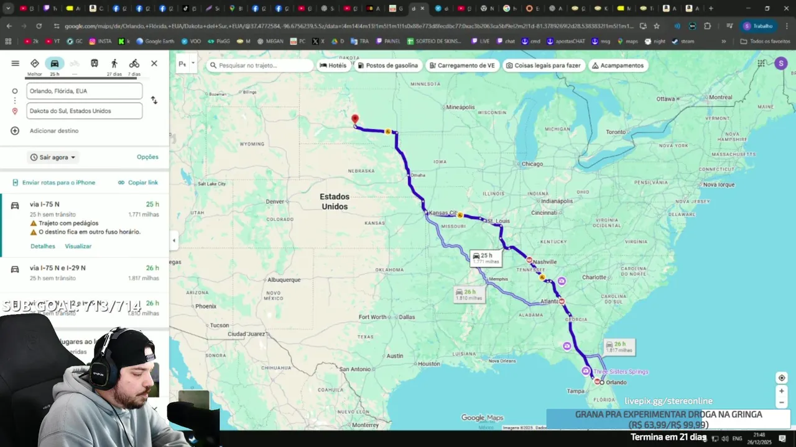Click Adicionar destino plus icon
Screen dimensions: 796x447
point(15,130)
